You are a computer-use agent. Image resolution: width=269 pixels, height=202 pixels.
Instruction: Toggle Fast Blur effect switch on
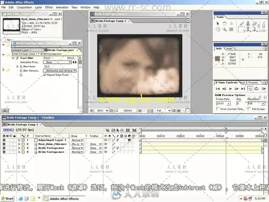[17, 58]
